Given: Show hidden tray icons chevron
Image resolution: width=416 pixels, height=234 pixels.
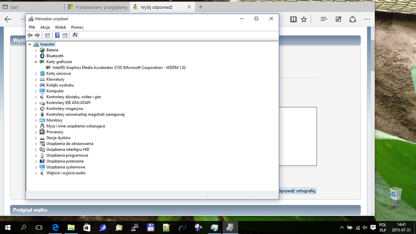Looking at the screenshot, I should coord(342,227).
